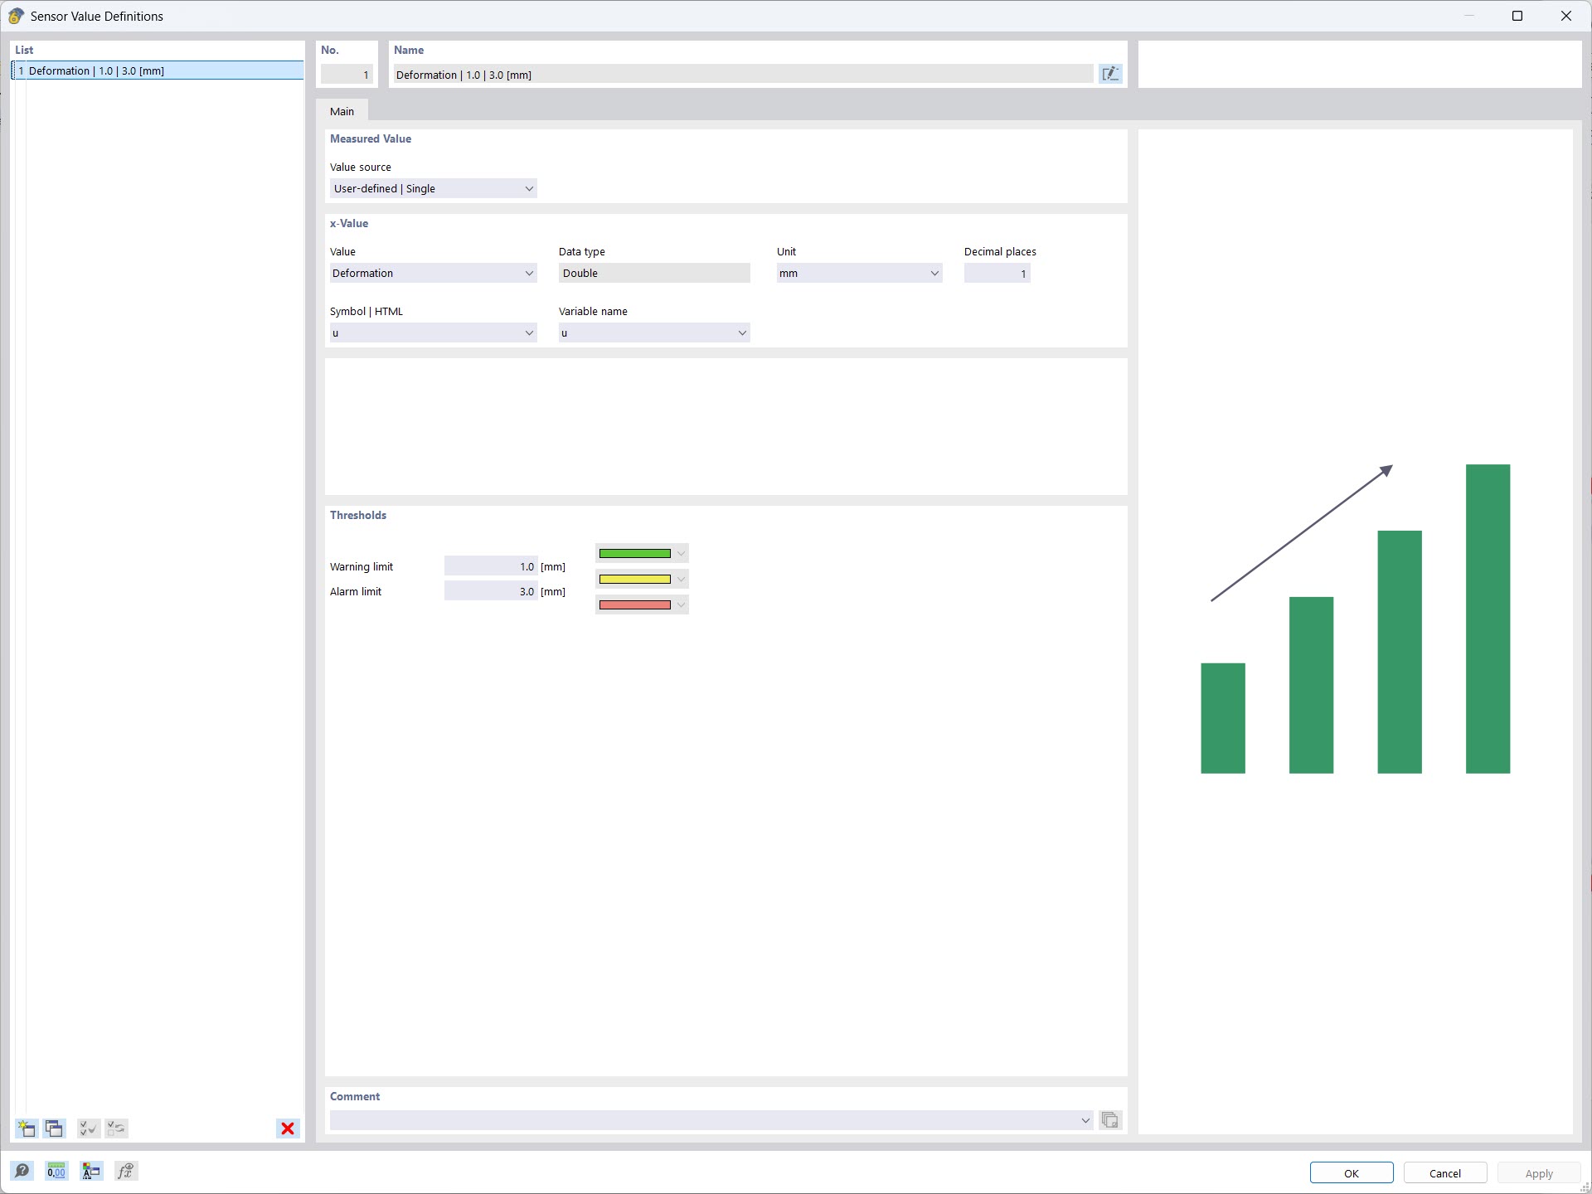Expand the Deformation value dropdown
The height and width of the screenshot is (1194, 1592).
pos(433,274)
